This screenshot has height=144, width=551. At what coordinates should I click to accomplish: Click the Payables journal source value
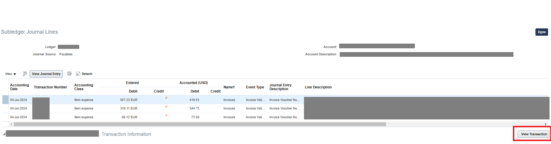point(66,54)
